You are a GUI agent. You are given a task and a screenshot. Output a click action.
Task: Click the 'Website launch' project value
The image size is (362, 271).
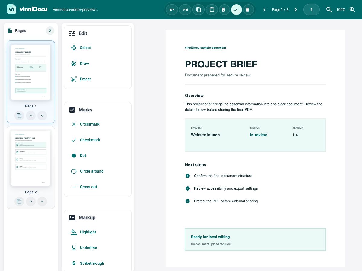click(x=205, y=135)
